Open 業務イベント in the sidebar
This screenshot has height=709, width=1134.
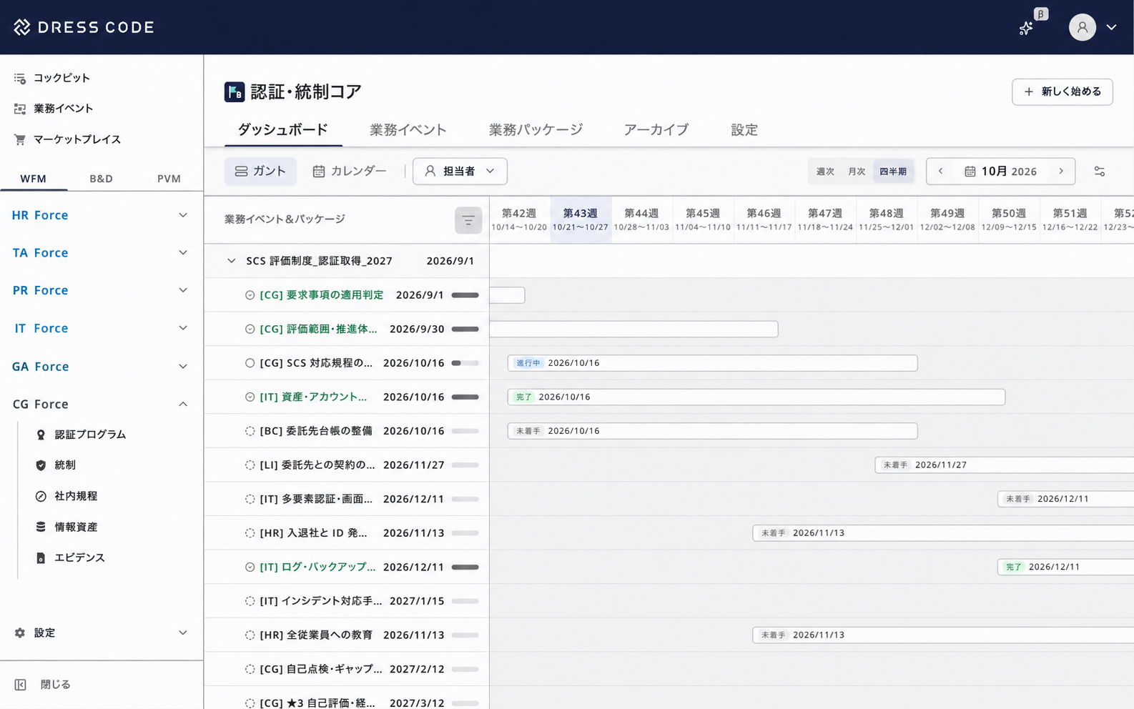tap(63, 109)
